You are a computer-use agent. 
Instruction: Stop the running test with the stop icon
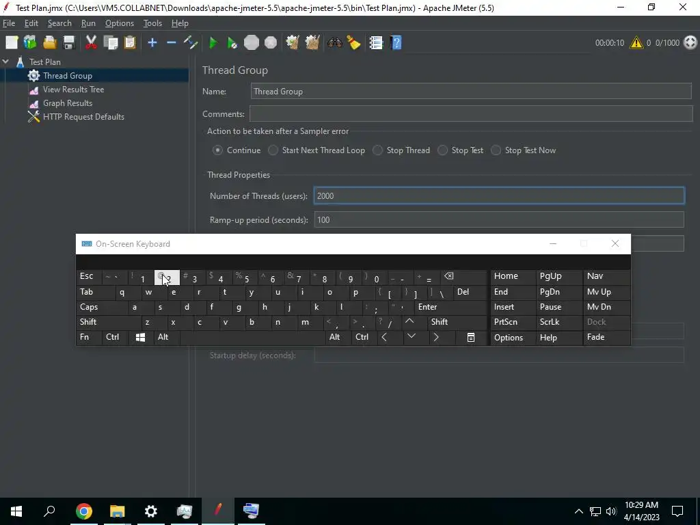pos(252,43)
